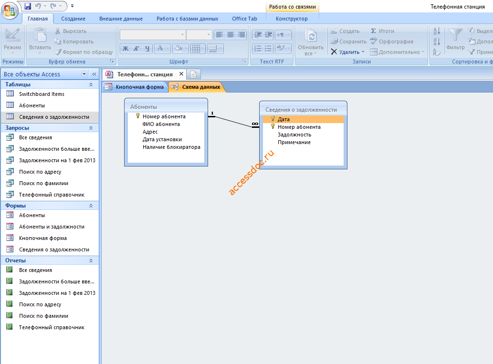Open the Работа с базами данных tab
Image resolution: width=493 pixels, height=364 pixels.
[188, 19]
